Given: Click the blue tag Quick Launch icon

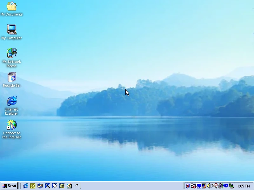Looking at the screenshot, I should point(55,186).
